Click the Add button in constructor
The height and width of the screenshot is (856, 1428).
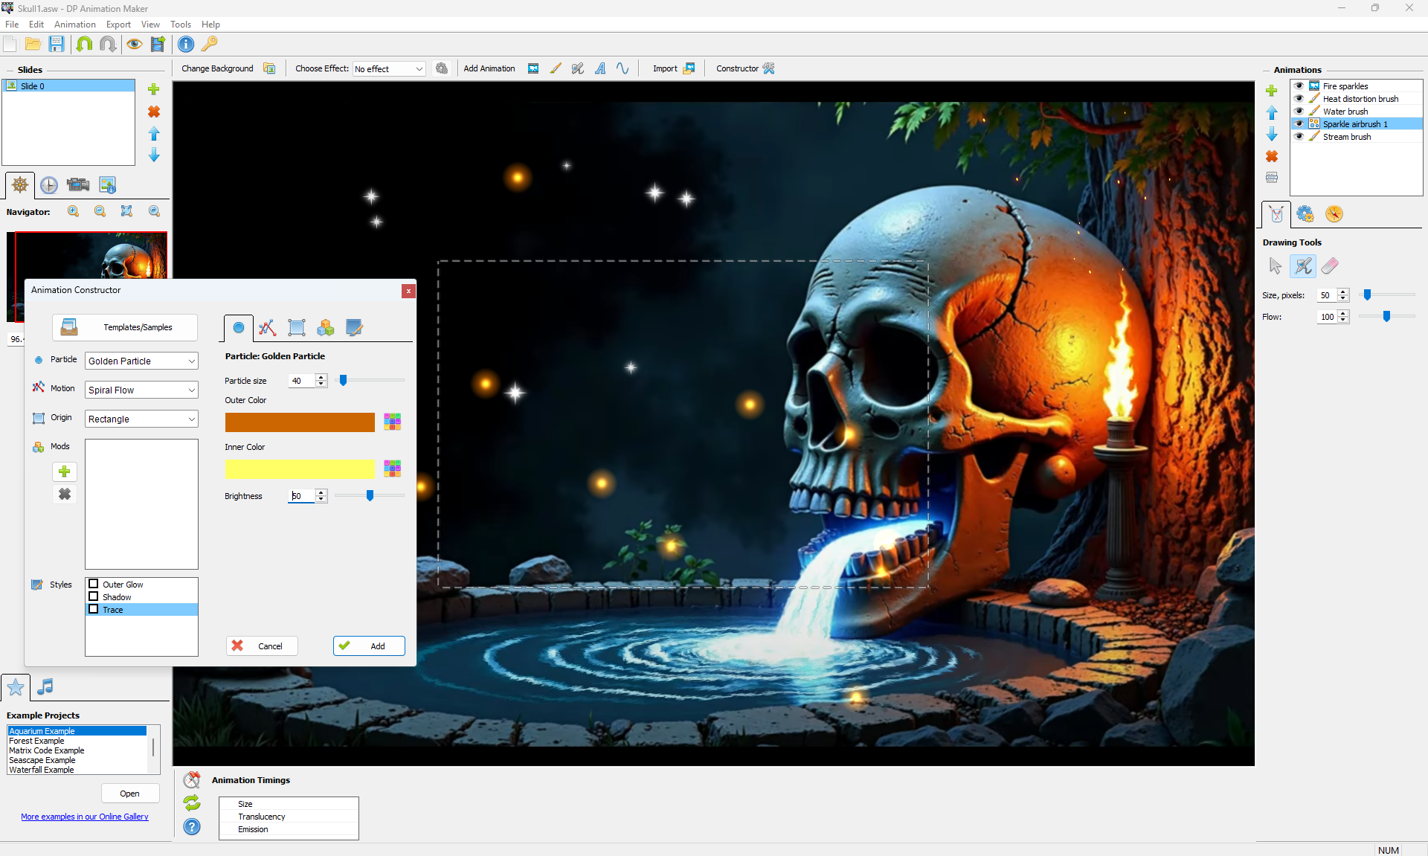coord(369,646)
